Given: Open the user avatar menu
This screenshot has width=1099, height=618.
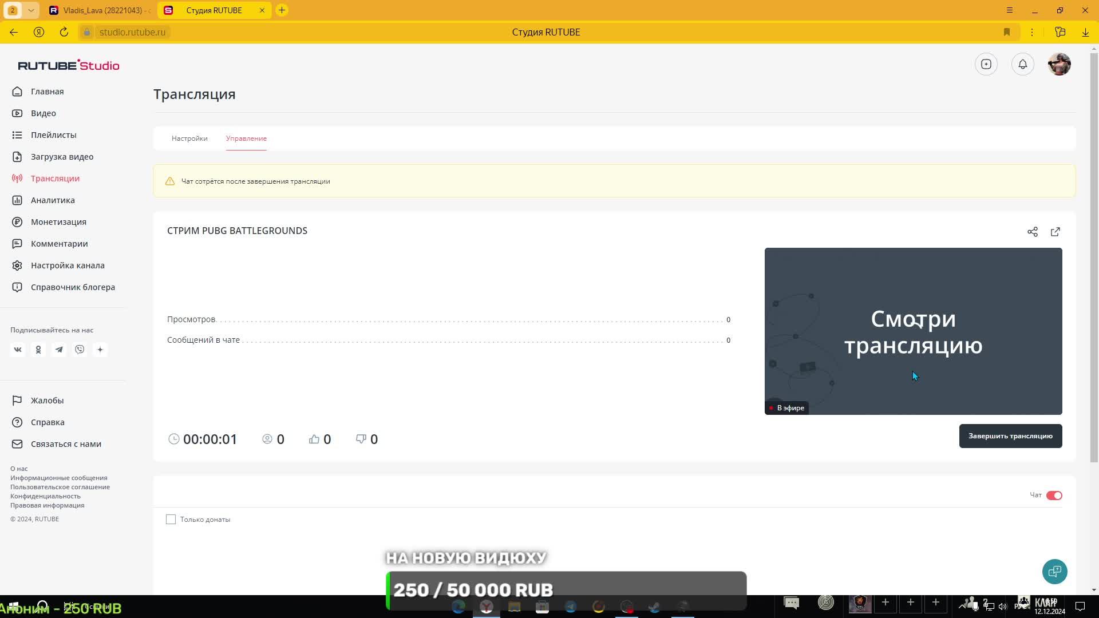Looking at the screenshot, I should tap(1060, 64).
